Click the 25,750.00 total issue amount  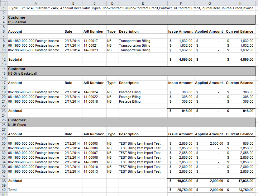[x=183, y=190]
